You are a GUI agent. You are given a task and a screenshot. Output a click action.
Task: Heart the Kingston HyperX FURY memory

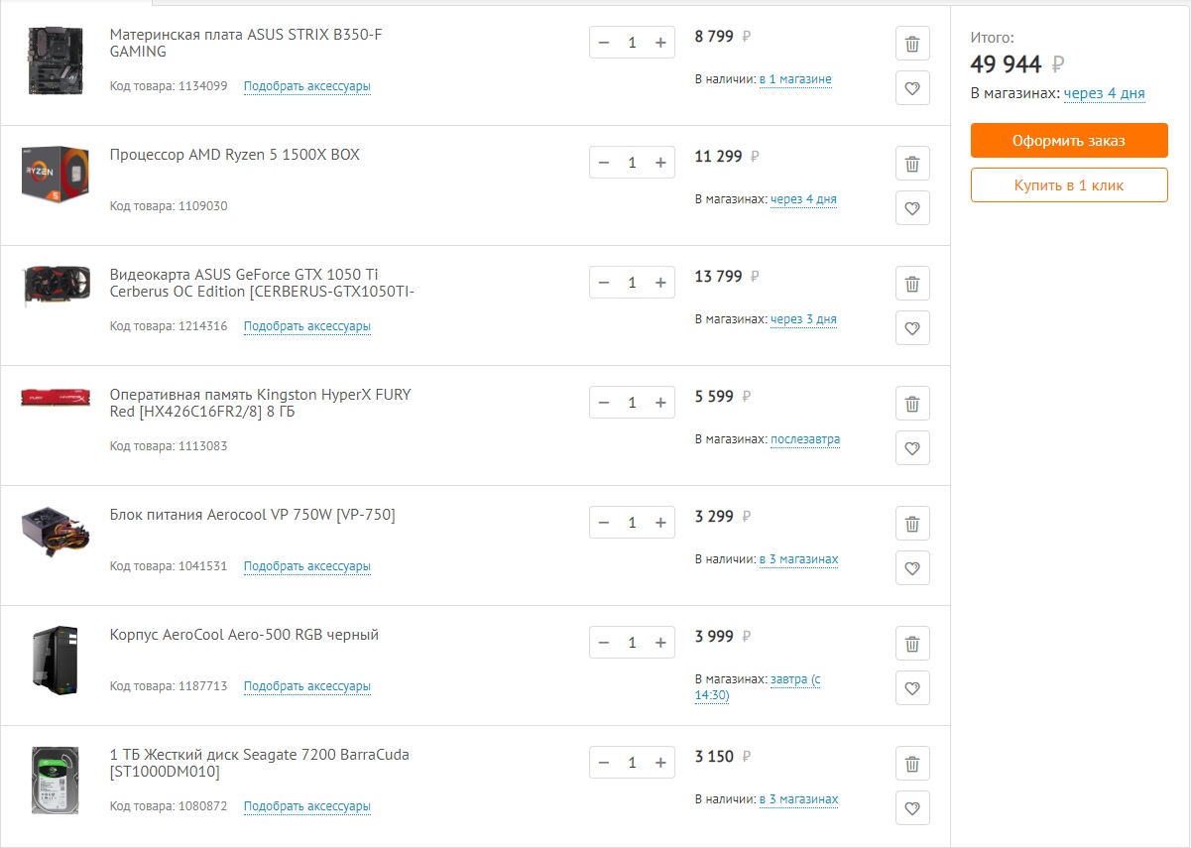(x=912, y=448)
